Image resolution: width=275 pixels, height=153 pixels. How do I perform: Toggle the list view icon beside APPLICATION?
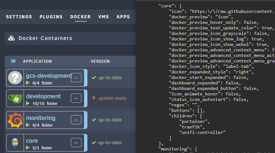pyautogui.click(x=13, y=61)
